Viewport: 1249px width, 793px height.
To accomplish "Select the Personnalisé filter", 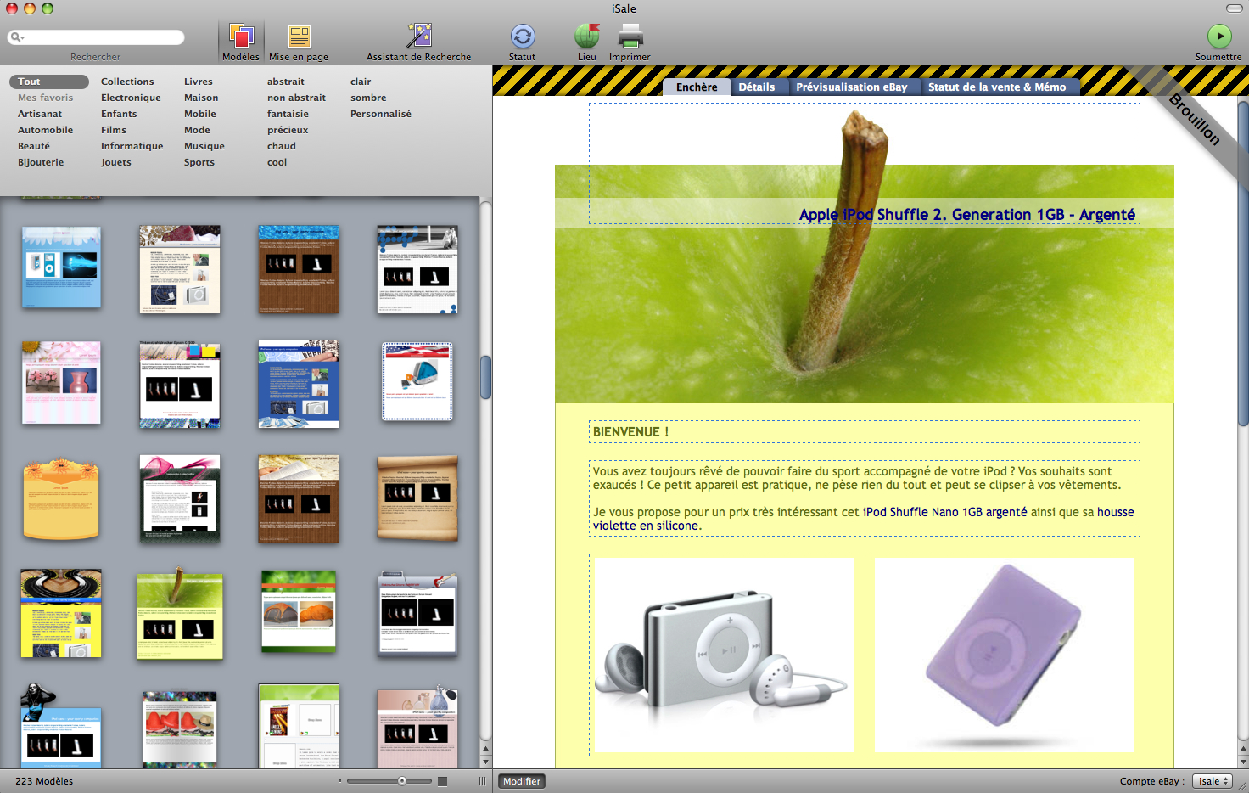I will tap(381, 114).
